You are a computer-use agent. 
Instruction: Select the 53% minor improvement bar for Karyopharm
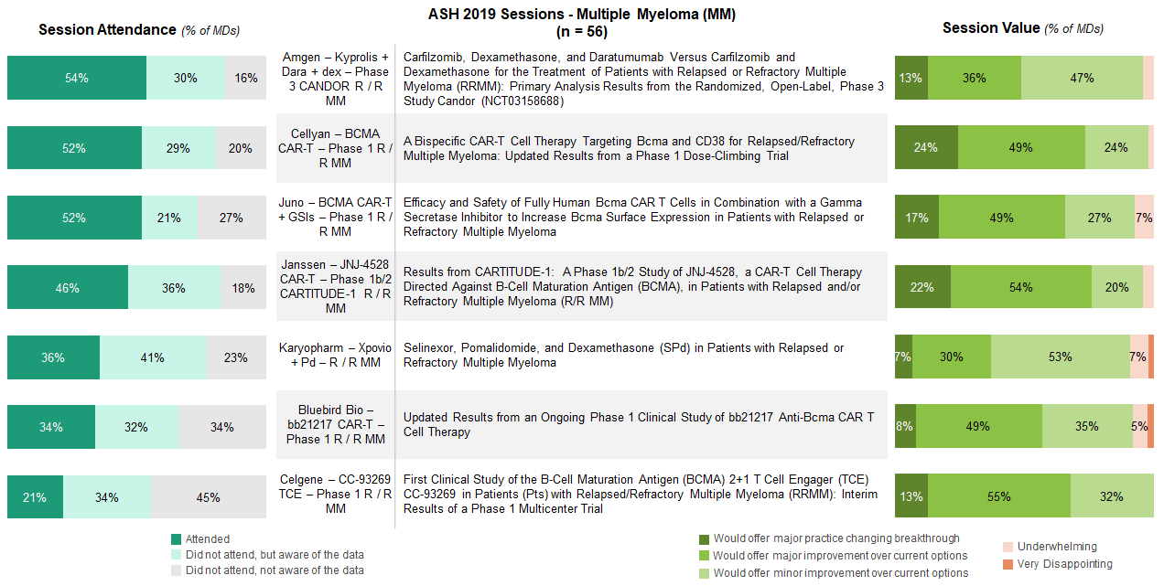point(1061,357)
